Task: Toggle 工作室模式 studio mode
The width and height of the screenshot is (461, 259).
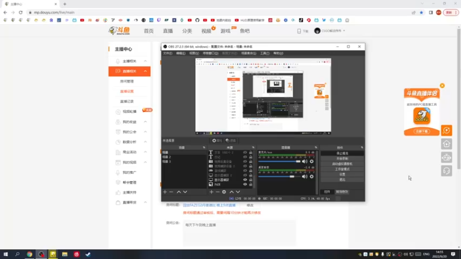Action: (342, 169)
